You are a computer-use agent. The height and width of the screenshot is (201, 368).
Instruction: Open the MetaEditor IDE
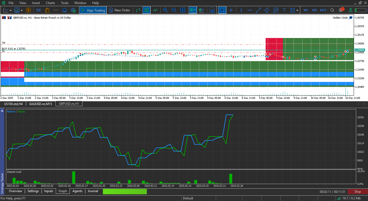(39, 10)
